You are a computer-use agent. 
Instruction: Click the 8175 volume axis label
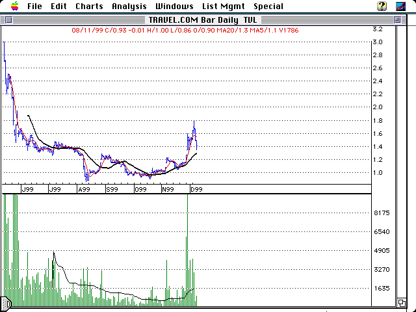tap(382, 213)
